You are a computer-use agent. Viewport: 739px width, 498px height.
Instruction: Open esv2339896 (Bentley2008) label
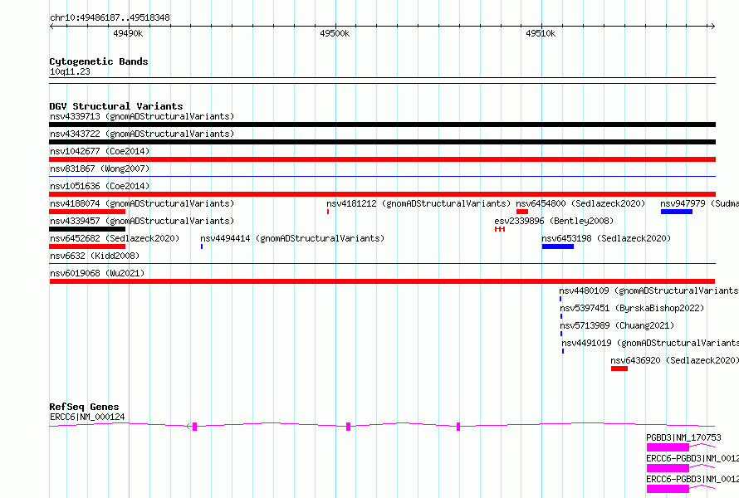554,221
